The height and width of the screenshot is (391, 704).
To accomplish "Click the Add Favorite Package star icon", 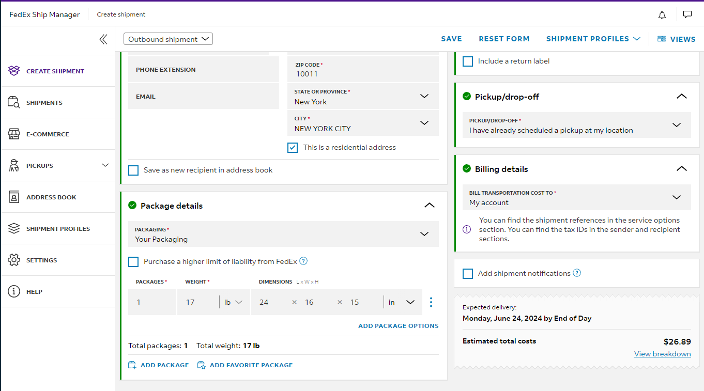I will click(202, 365).
